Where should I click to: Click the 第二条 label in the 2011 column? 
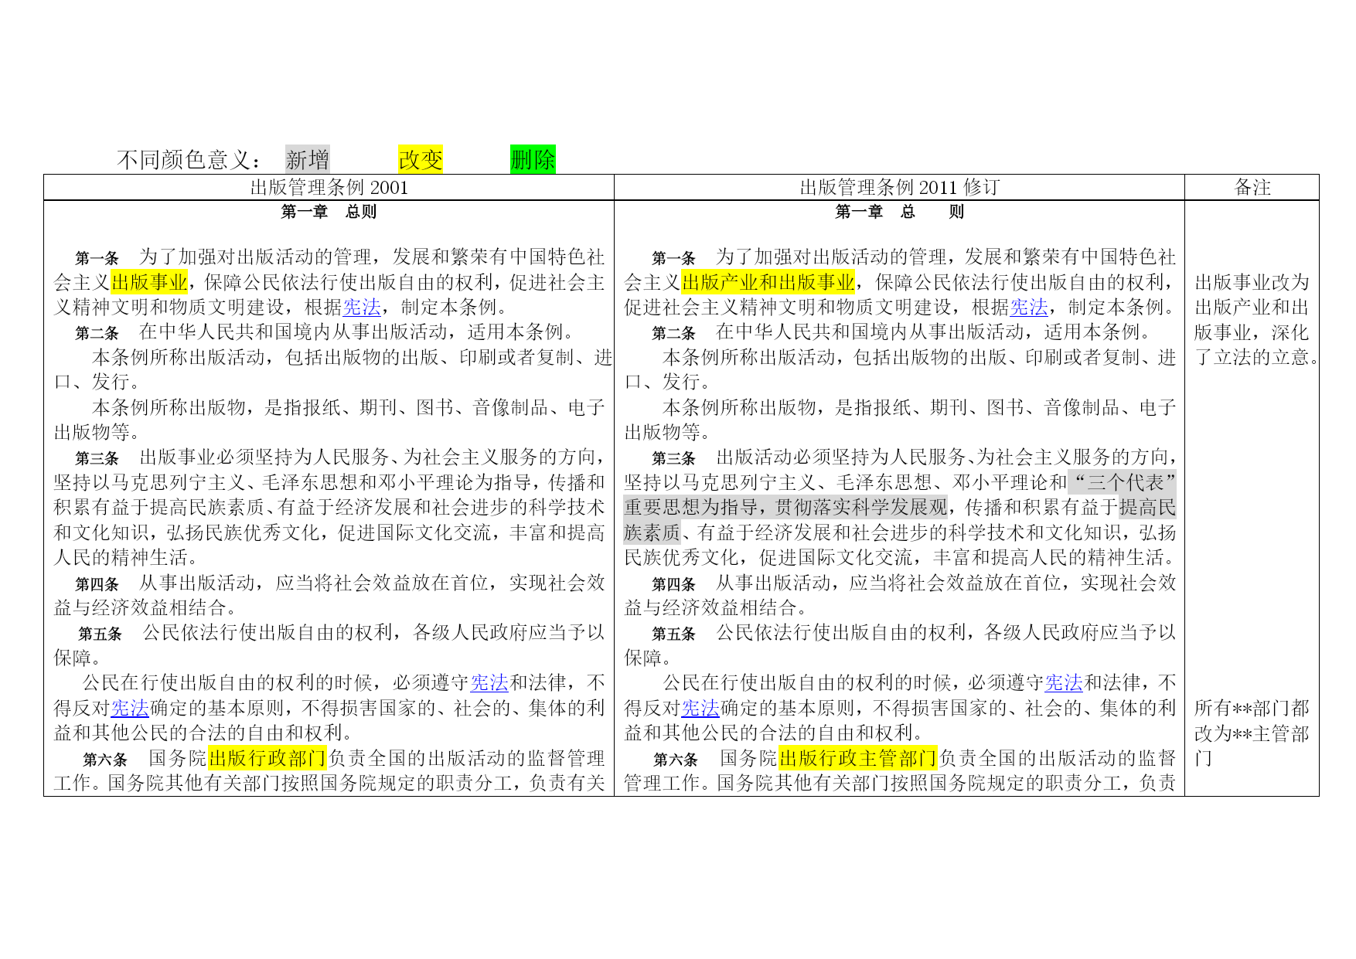[x=673, y=333]
